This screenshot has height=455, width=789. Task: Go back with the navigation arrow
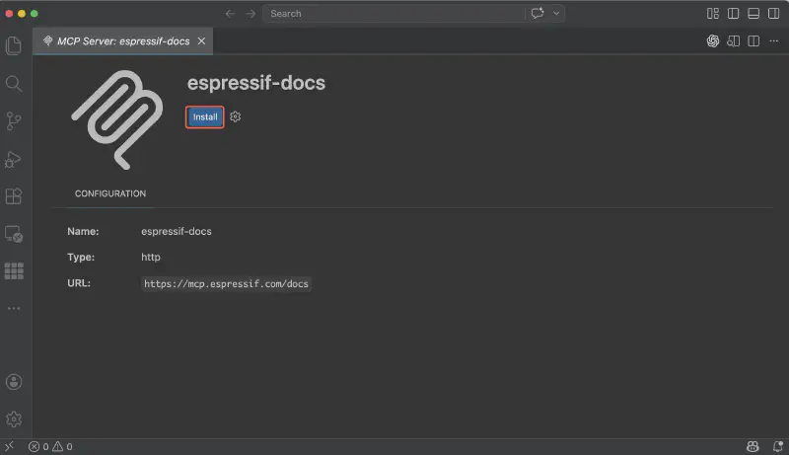[x=230, y=14]
